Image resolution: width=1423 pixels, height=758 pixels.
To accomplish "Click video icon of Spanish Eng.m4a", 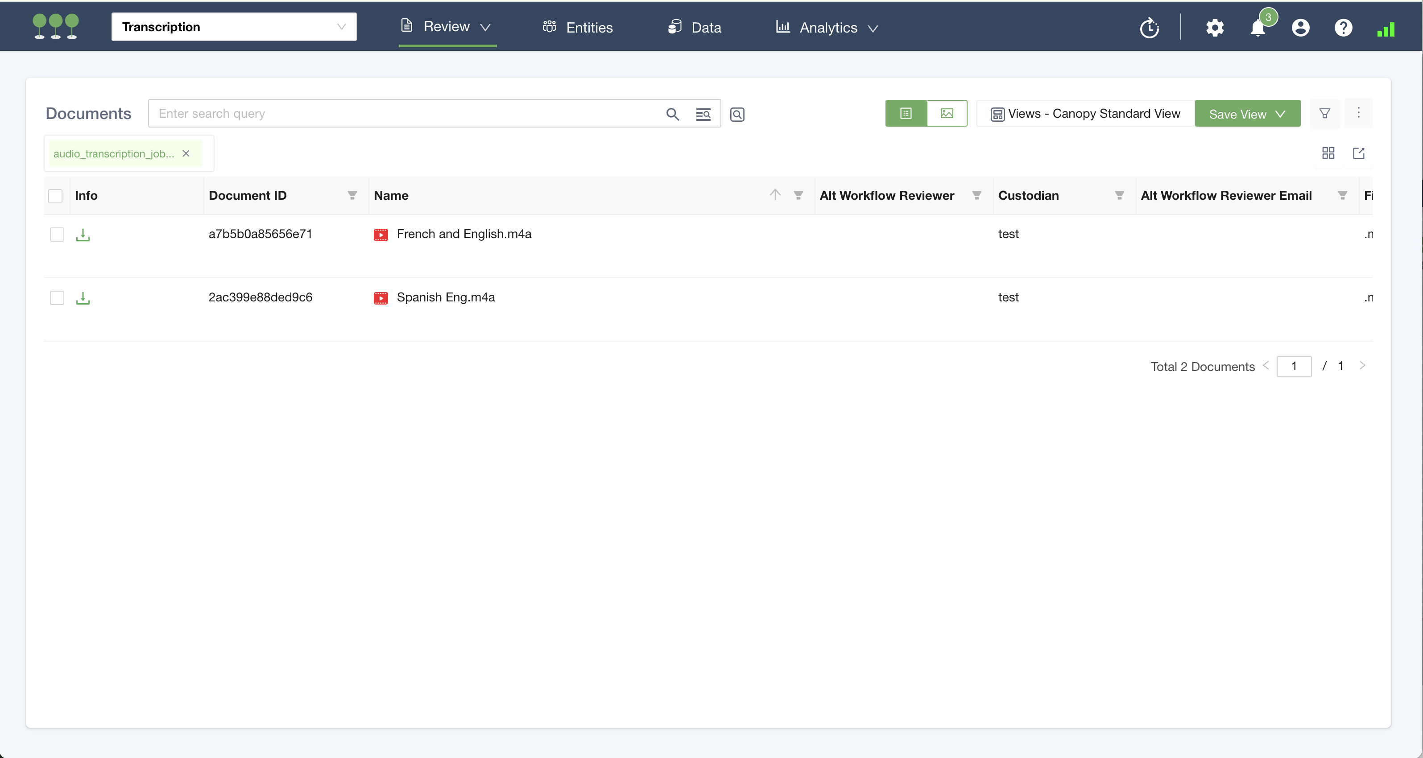I will [x=381, y=298].
